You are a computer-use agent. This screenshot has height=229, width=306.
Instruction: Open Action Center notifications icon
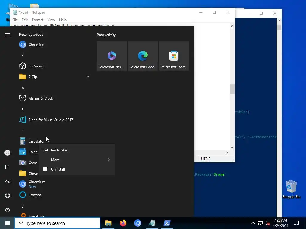pos(296,223)
